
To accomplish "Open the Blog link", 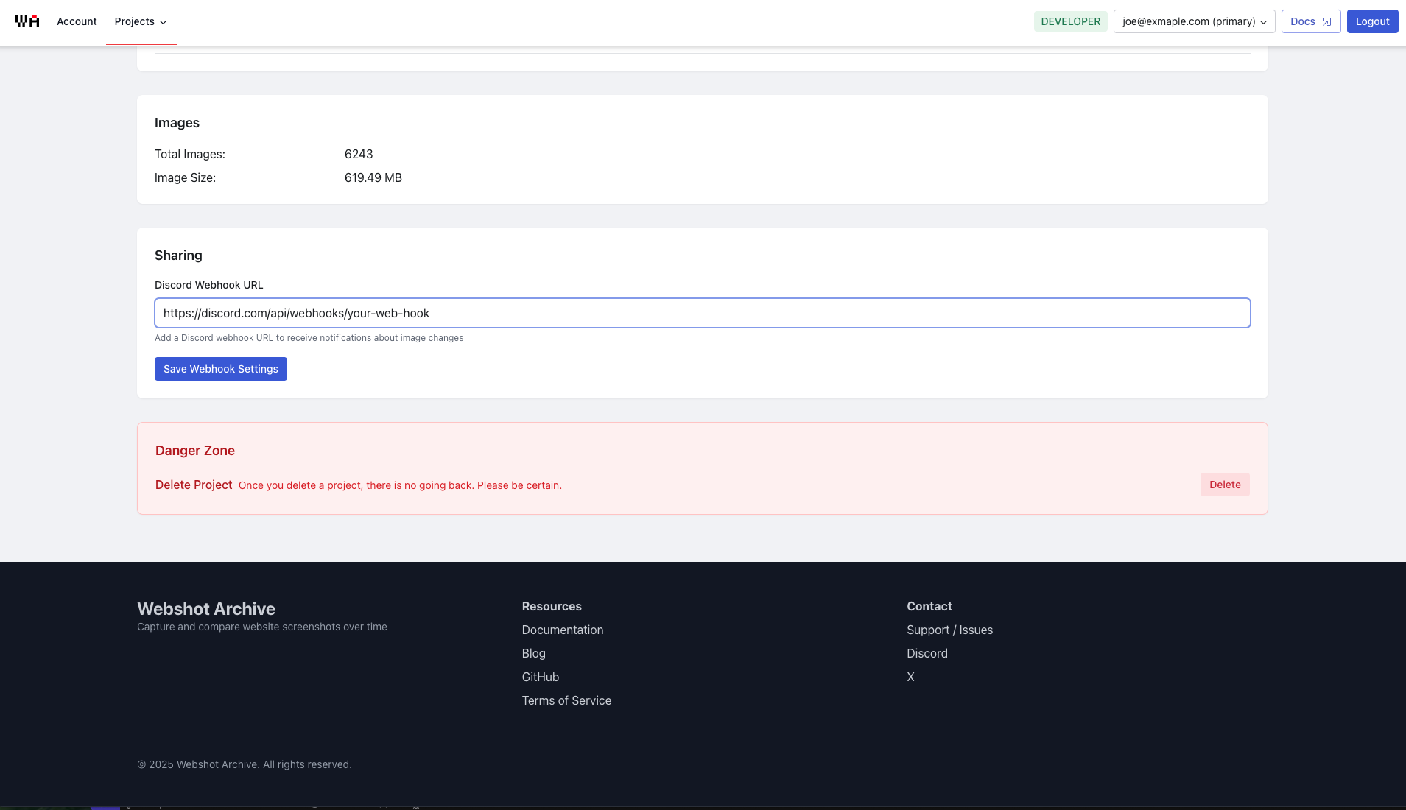I will click(532, 653).
